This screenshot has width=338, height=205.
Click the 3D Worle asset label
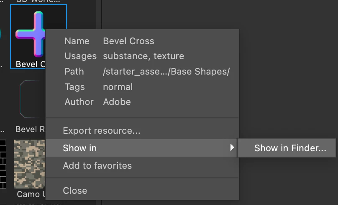coord(38,1)
